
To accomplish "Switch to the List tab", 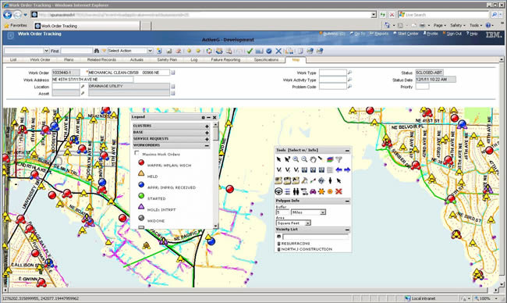I will point(13,60).
